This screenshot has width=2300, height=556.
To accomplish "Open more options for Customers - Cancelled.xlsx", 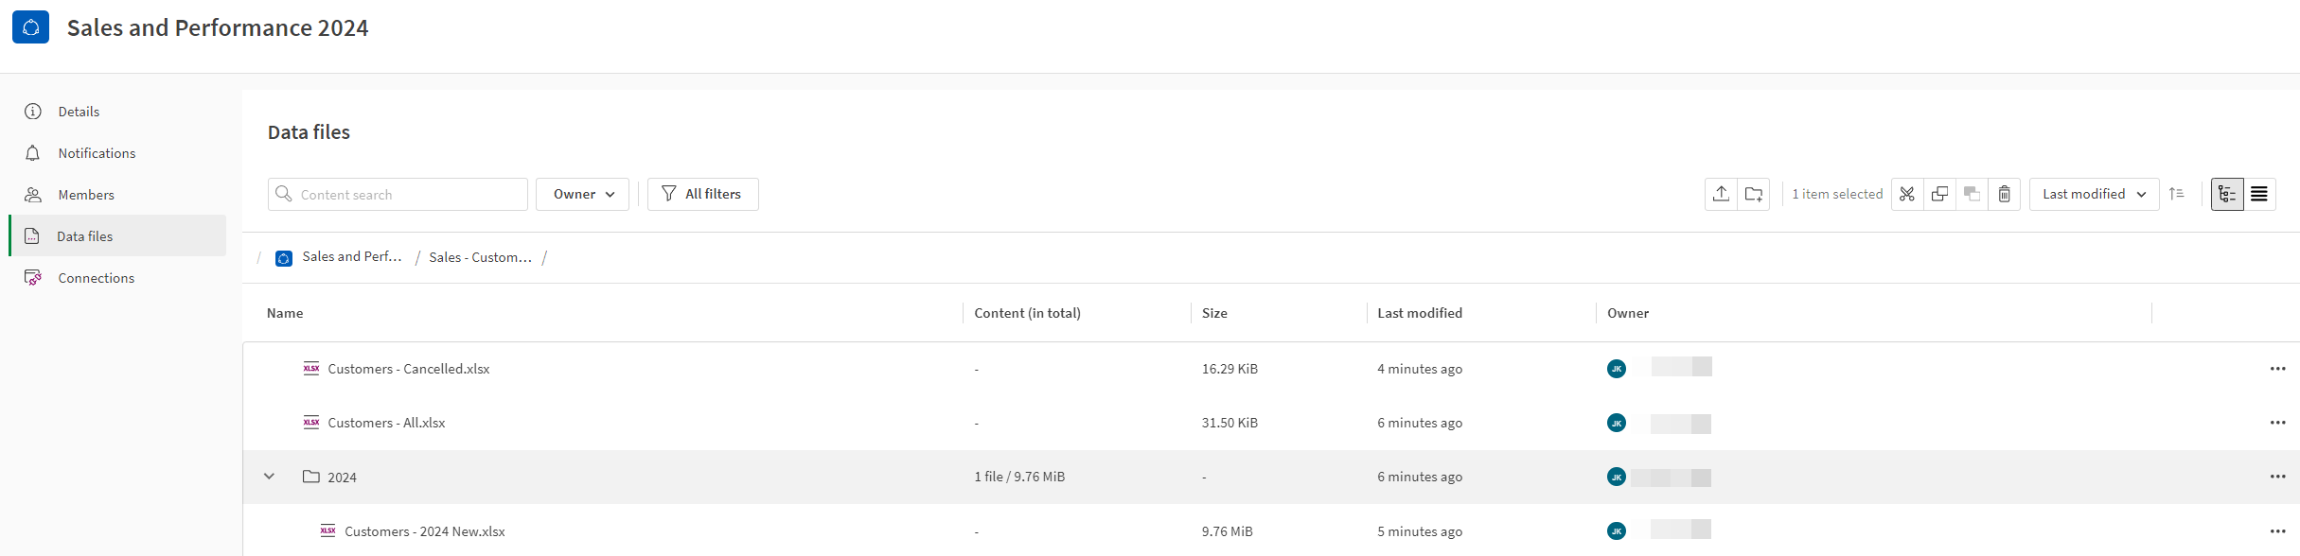I will (2277, 369).
